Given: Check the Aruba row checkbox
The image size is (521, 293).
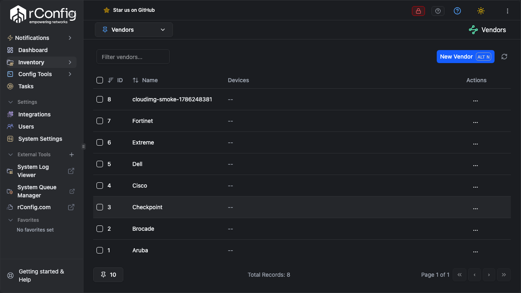Looking at the screenshot, I should pos(100,250).
